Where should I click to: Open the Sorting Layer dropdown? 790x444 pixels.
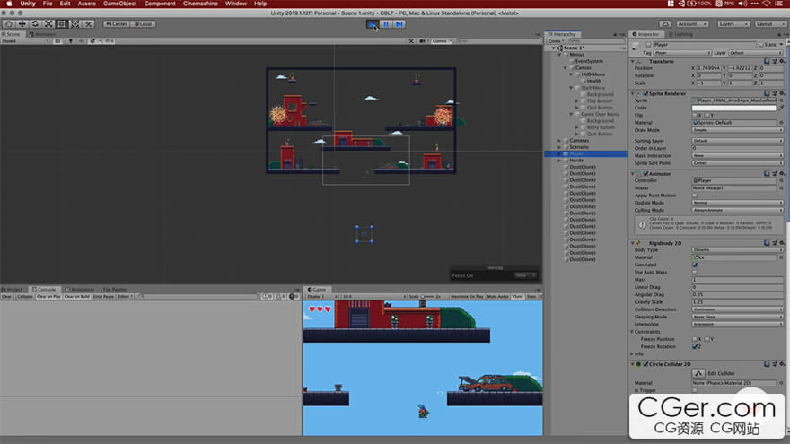(x=737, y=141)
